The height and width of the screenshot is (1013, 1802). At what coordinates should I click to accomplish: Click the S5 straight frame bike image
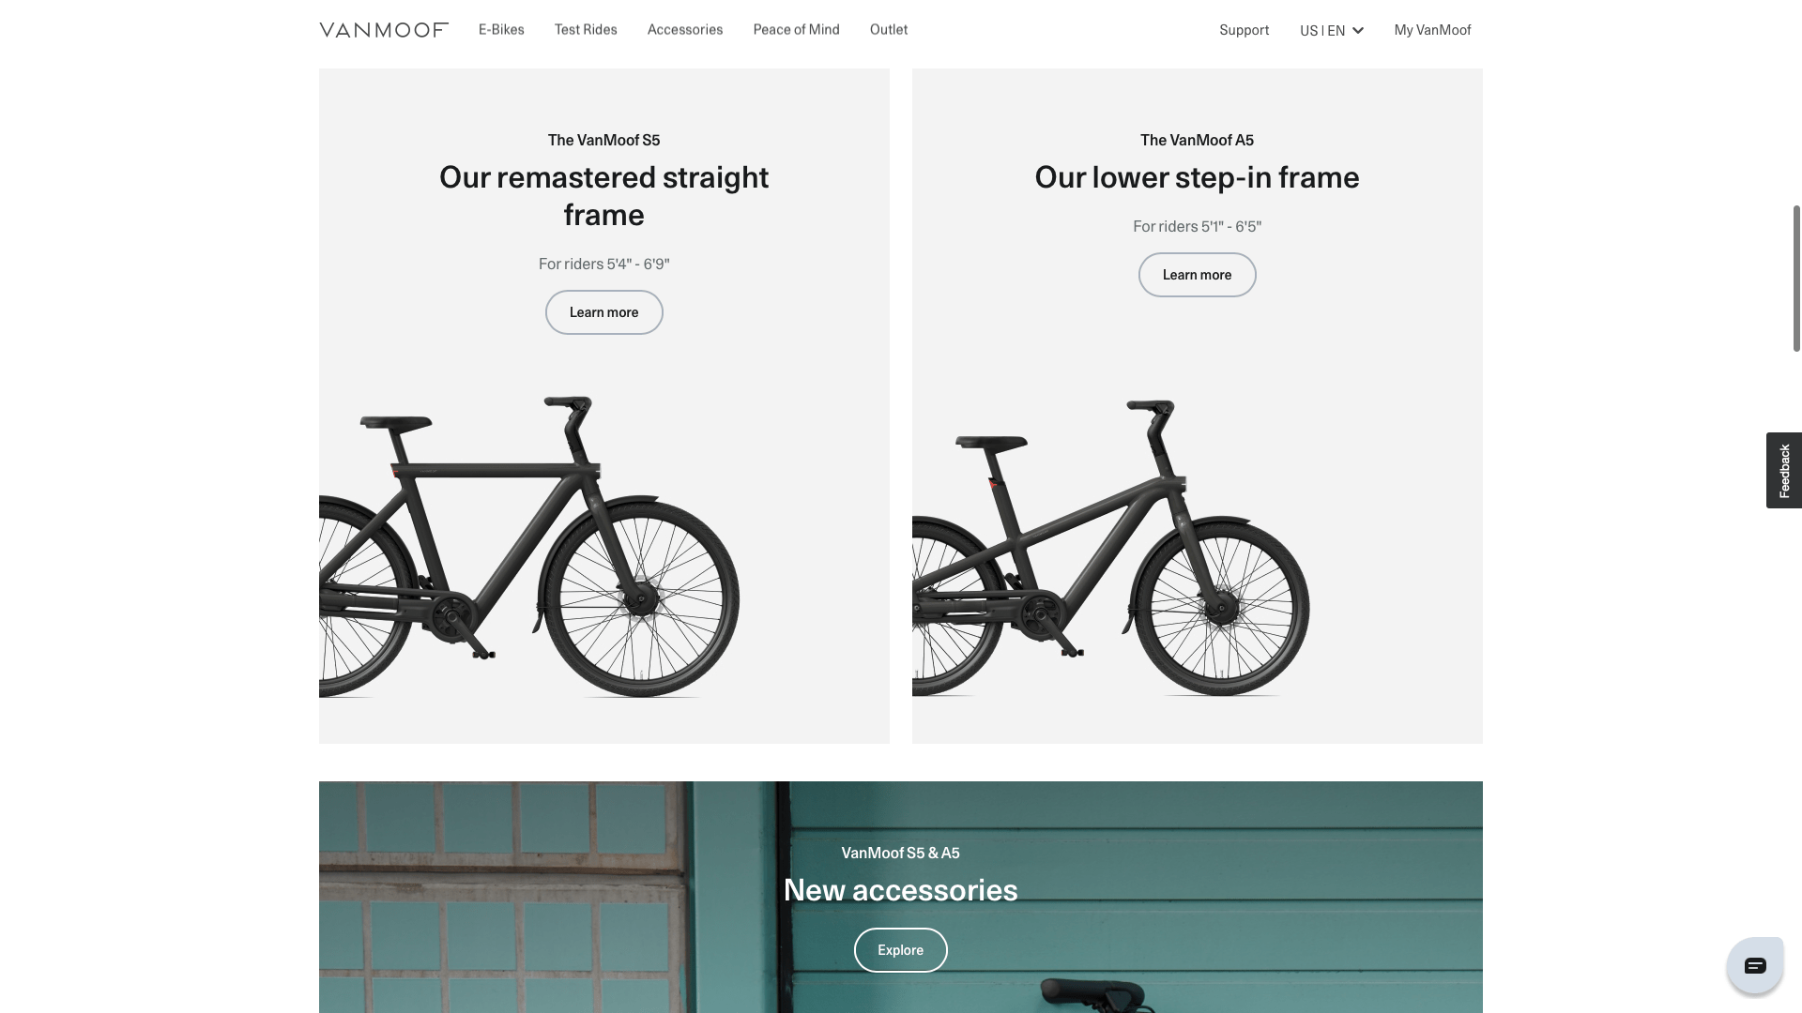529,547
